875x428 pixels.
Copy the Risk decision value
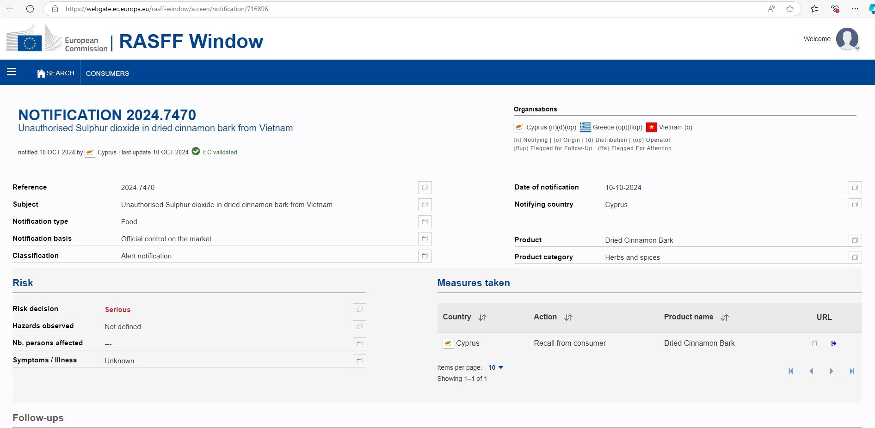(359, 310)
